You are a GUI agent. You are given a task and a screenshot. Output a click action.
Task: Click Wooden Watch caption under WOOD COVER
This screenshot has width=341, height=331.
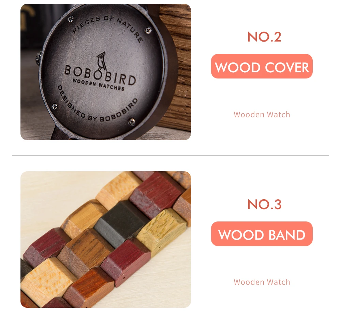click(262, 114)
